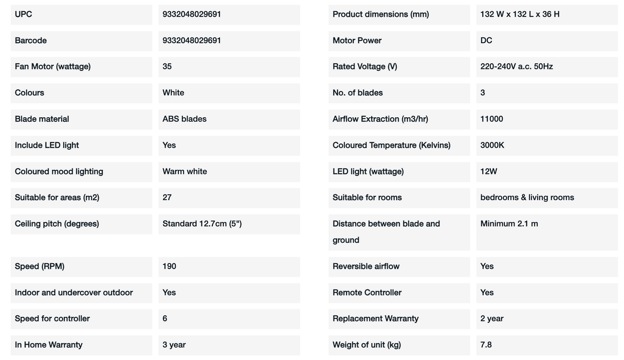Click the Product dimensions value cell
624x360 pixels.
click(547, 14)
